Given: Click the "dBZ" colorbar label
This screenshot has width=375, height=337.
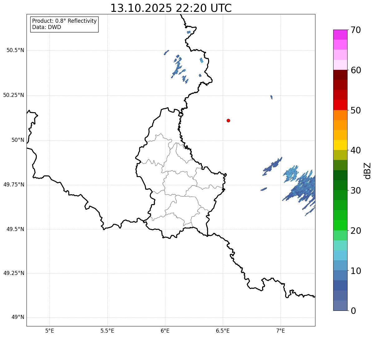Looking at the screenshot, I should (368, 170).
